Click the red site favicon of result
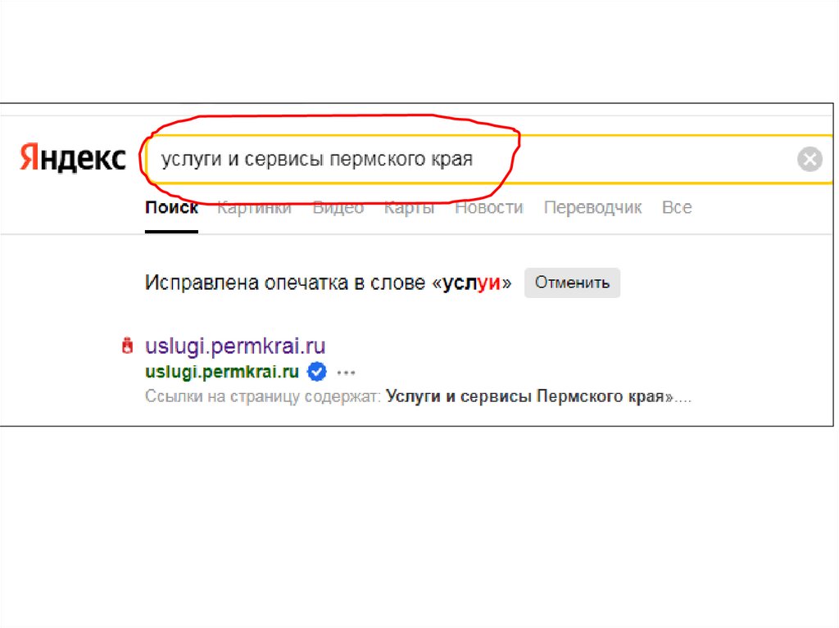Viewport: 839px width, 628px height. point(127,346)
